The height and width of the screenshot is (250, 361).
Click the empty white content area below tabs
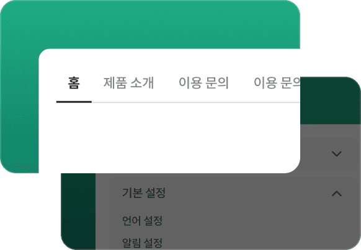coord(169,138)
